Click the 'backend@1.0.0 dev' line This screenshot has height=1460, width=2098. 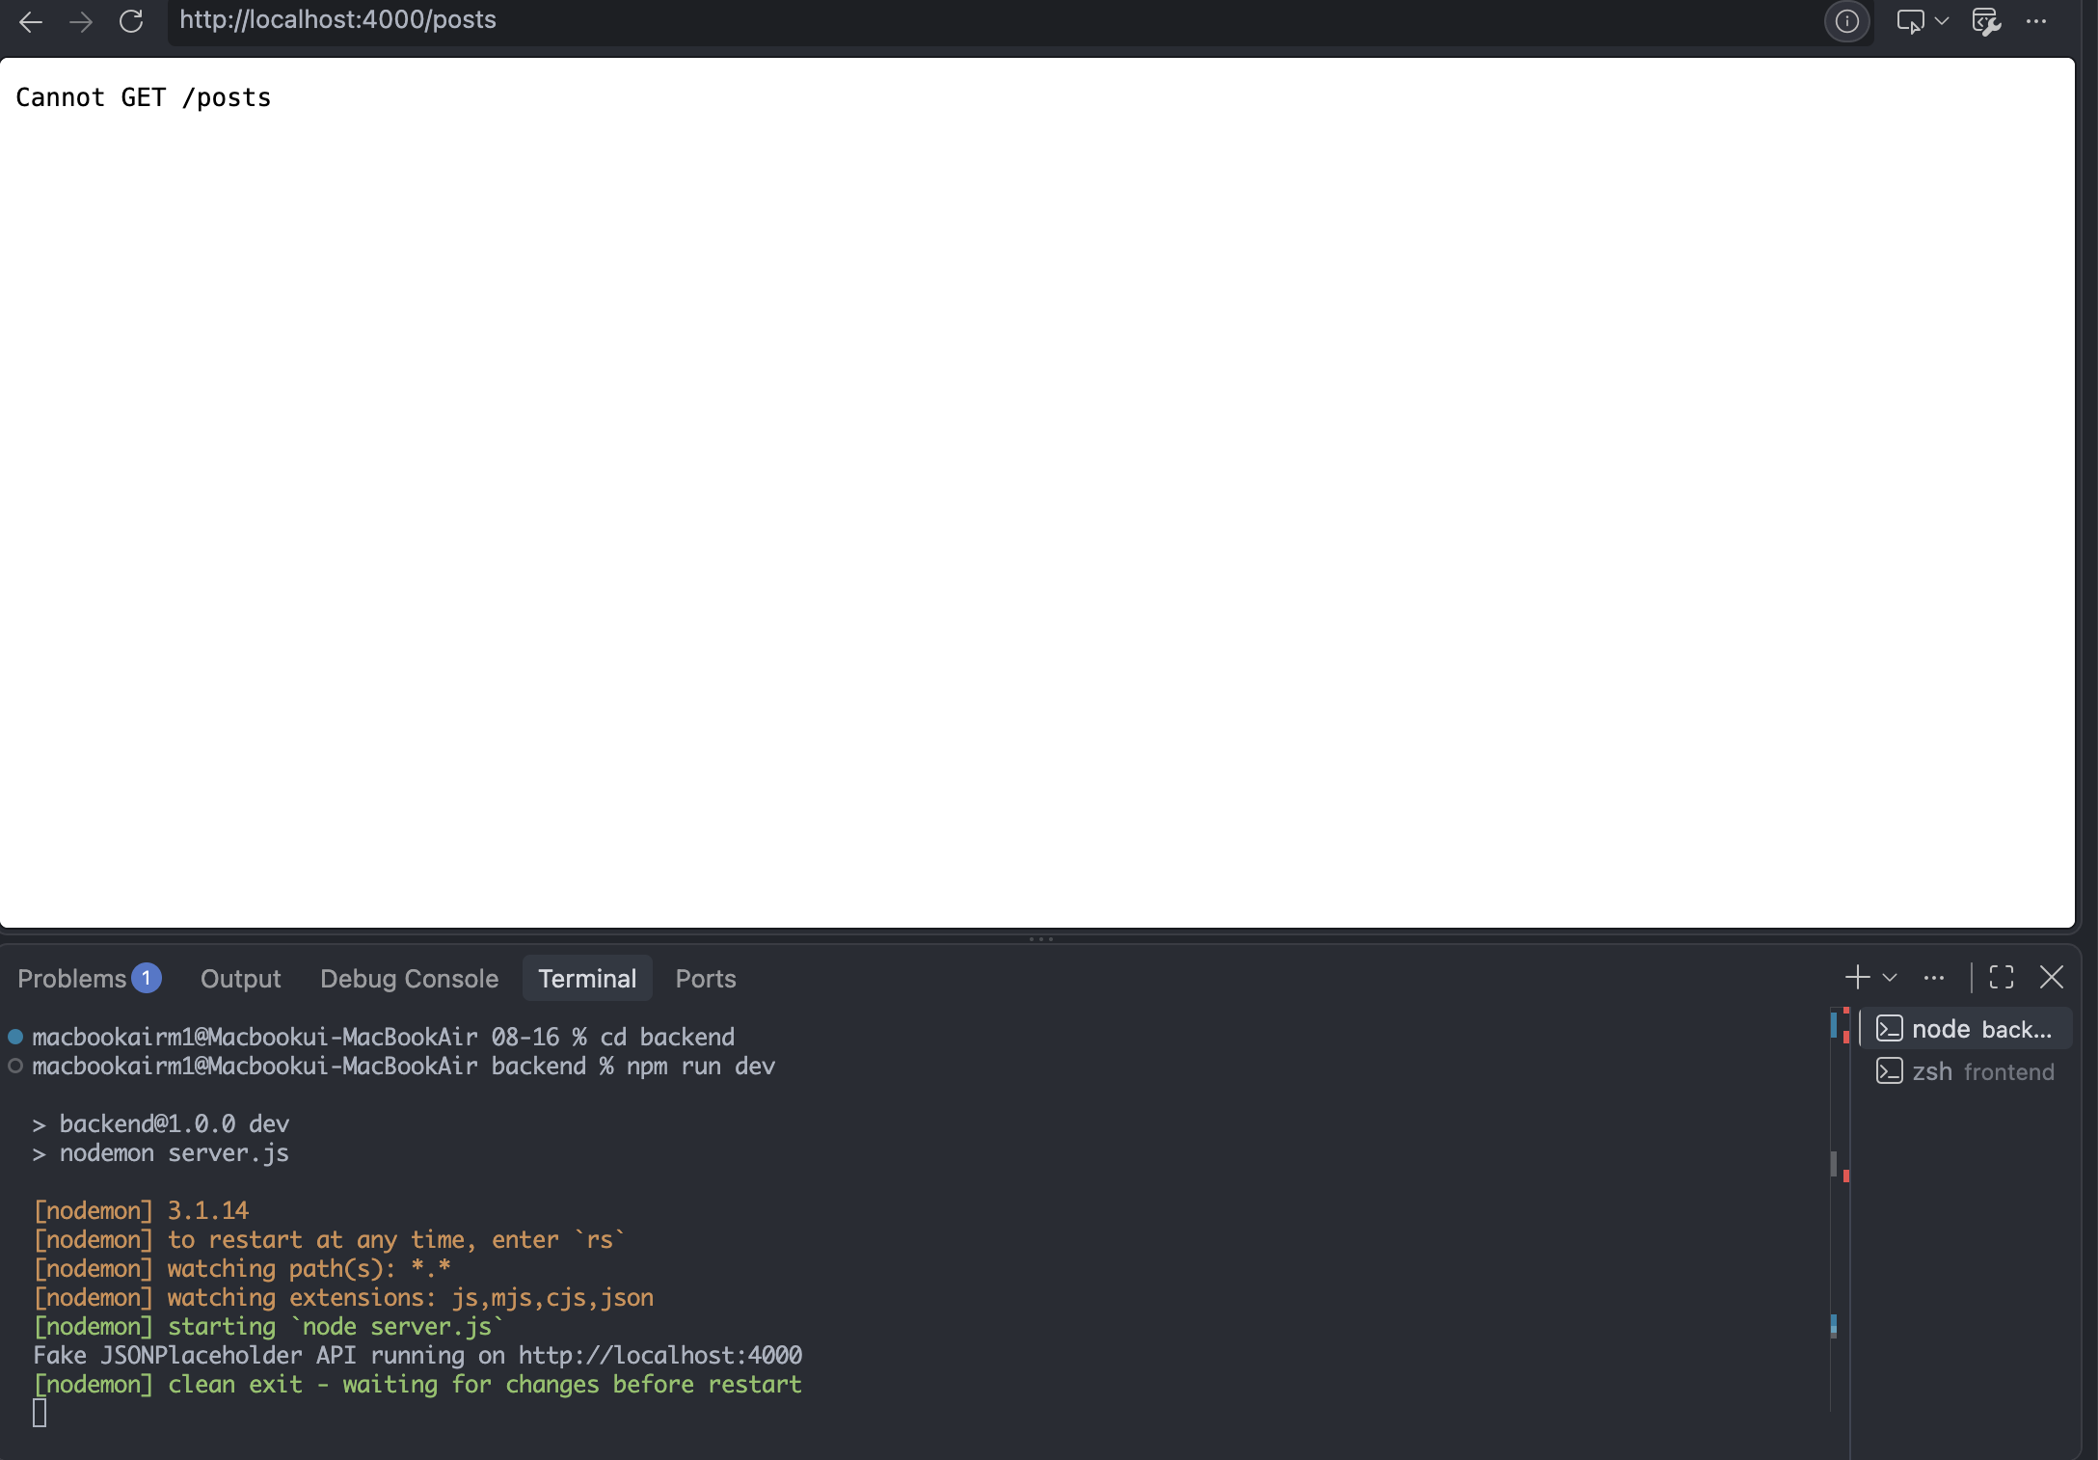tap(161, 1124)
